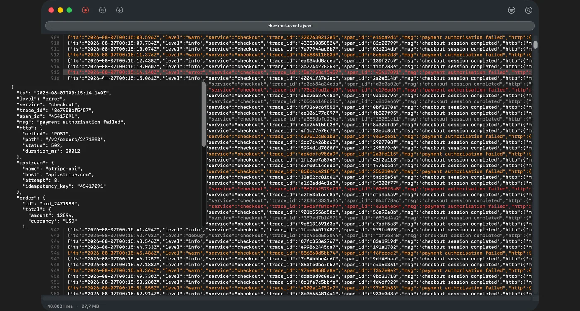This screenshot has height=311, width=580.
Task: Click line number 913
Action: 55,60
